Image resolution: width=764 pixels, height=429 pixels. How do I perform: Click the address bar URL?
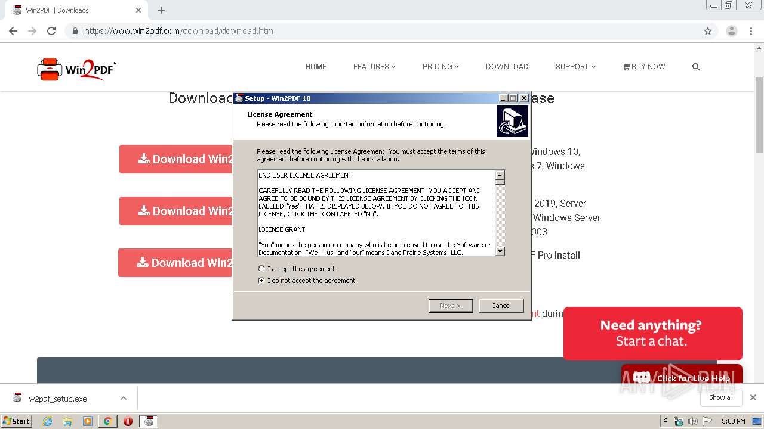pos(178,31)
